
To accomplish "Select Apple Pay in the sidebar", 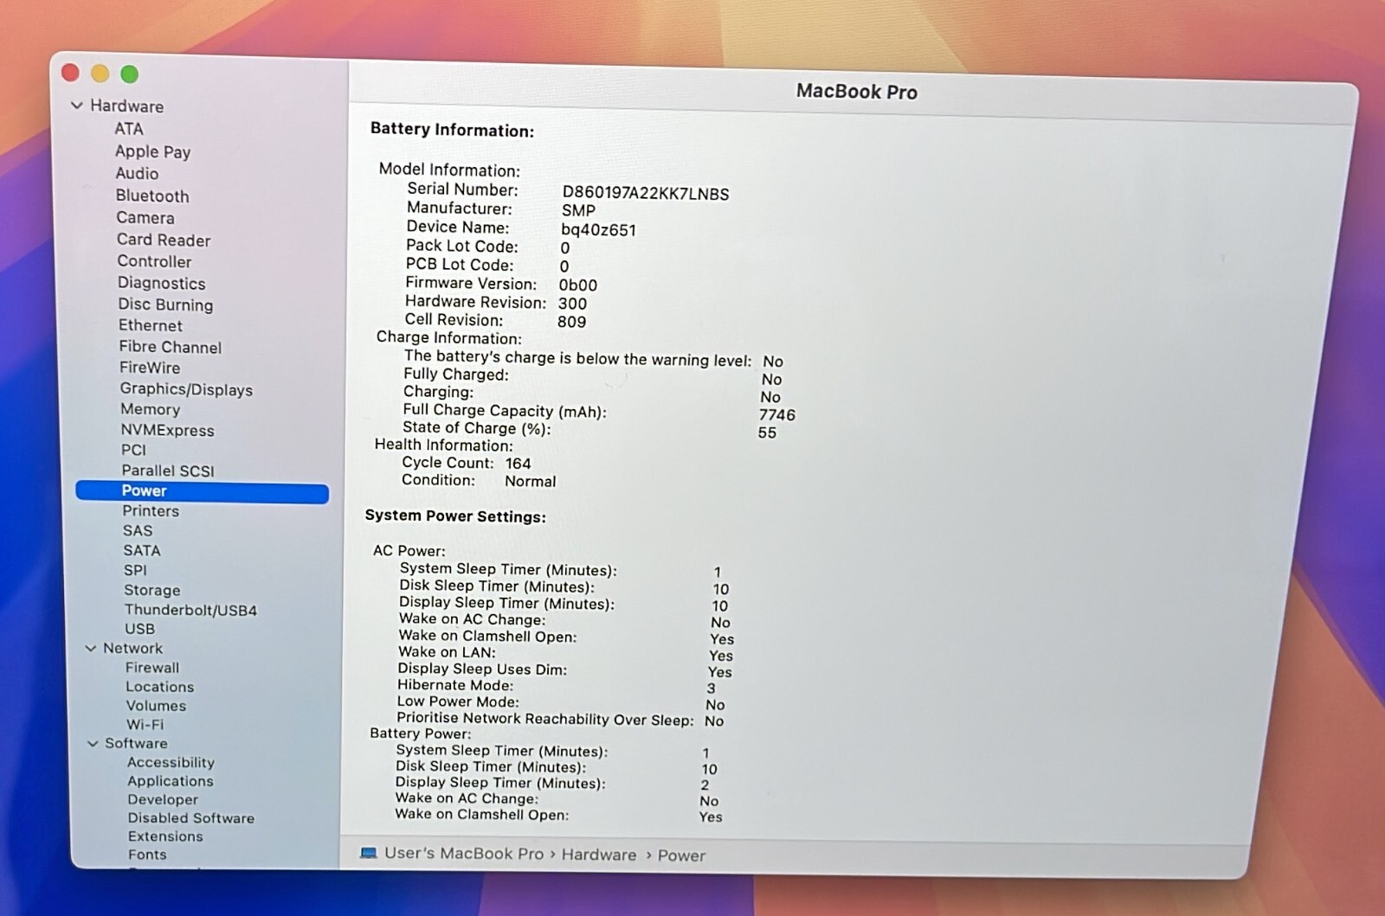I will click(153, 151).
